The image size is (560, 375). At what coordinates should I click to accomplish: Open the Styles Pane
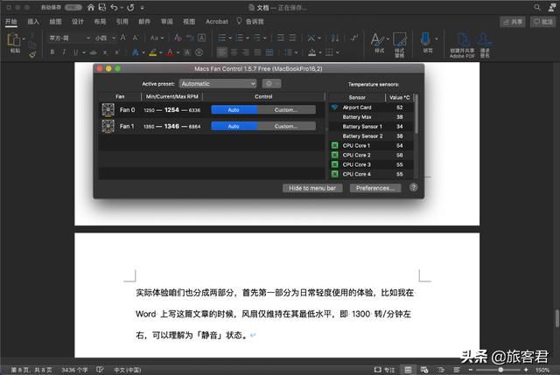[x=400, y=45]
